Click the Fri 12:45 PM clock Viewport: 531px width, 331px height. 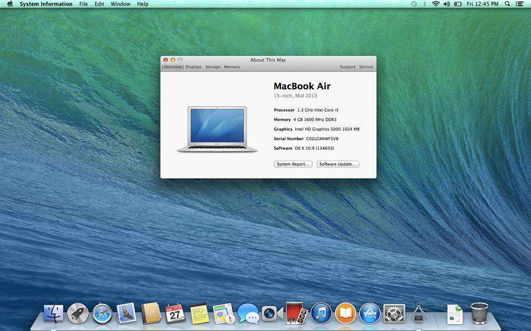click(482, 4)
